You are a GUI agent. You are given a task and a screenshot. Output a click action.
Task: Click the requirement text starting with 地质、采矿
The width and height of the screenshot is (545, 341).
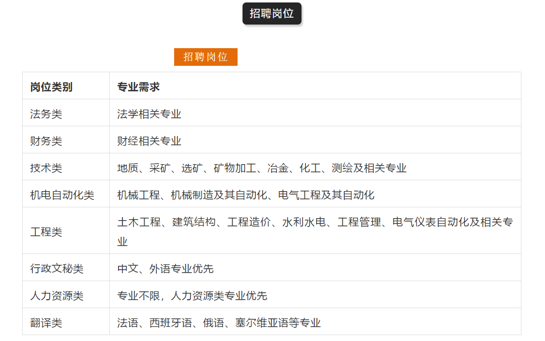click(262, 168)
